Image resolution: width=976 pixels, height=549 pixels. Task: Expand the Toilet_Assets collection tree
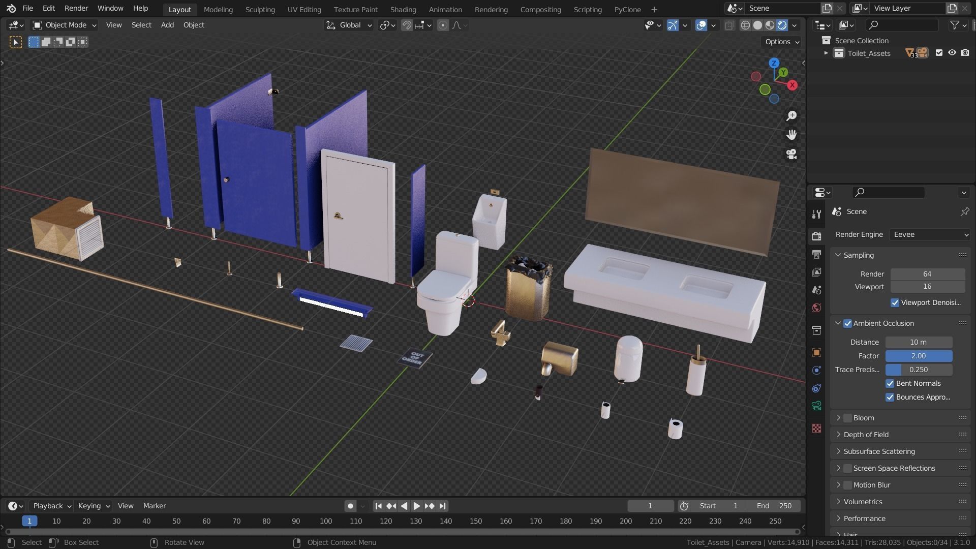pyautogui.click(x=826, y=53)
